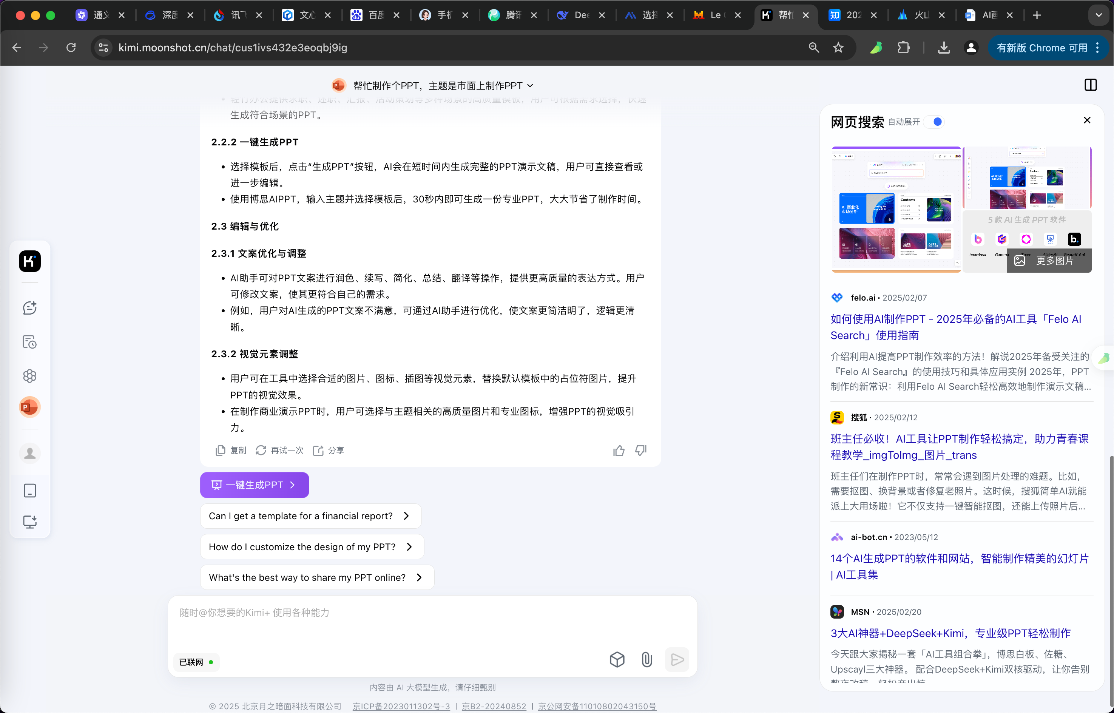Click the thumbs down icon on the response
1114x713 pixels.
[640, 451]
